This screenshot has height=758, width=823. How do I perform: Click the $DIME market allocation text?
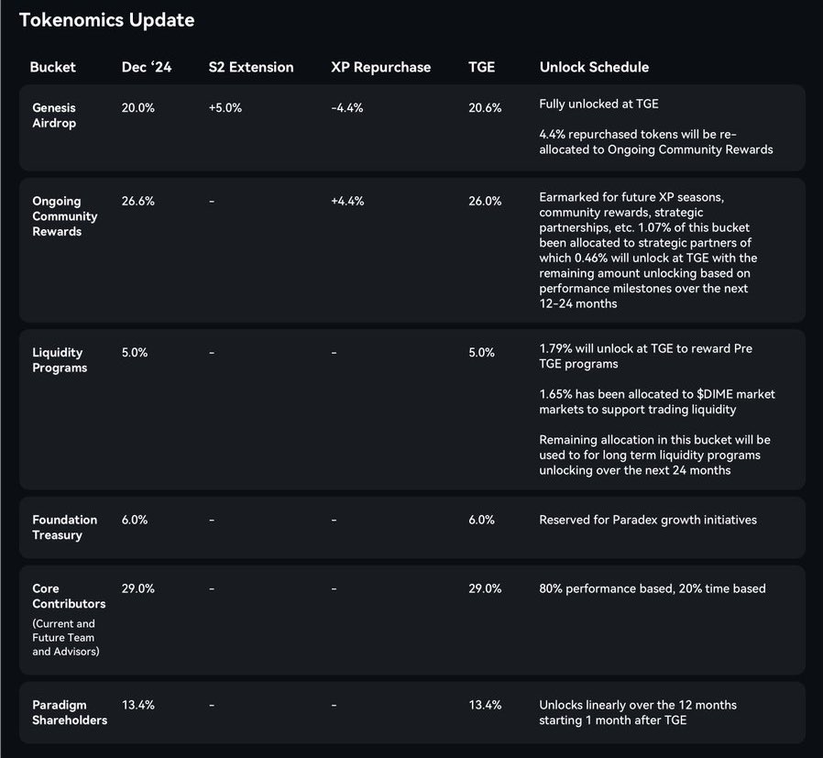656,401
